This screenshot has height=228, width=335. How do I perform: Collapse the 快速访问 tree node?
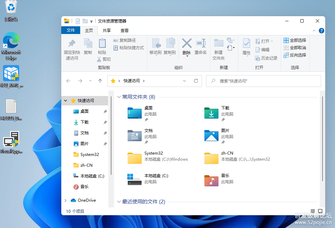(x=66, y=101)
